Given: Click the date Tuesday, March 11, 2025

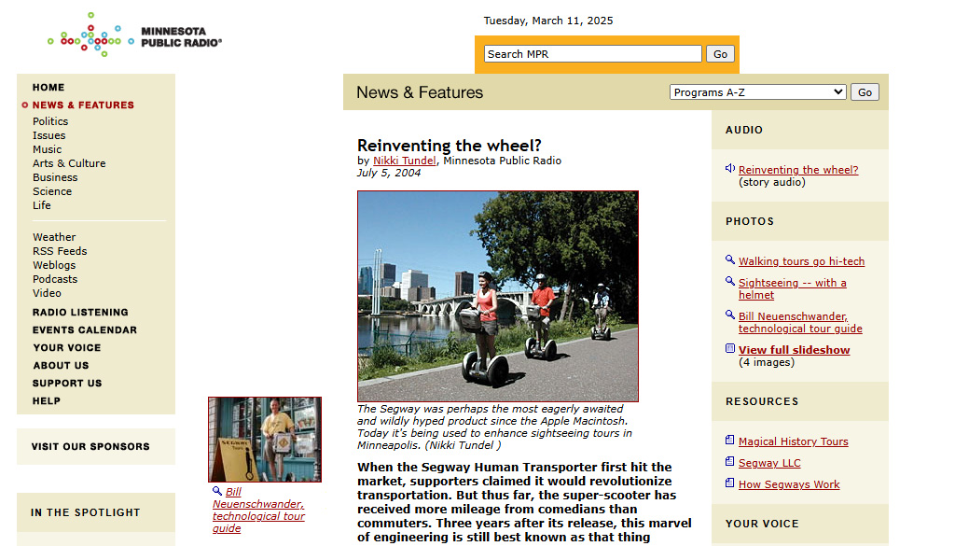Looking at the screenshot, I should coord(548,21).
